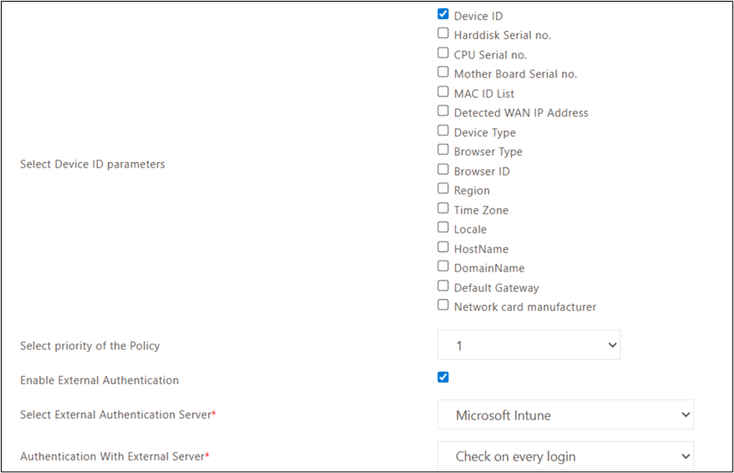Tick the Time Zone checkbox

[443, 209]
